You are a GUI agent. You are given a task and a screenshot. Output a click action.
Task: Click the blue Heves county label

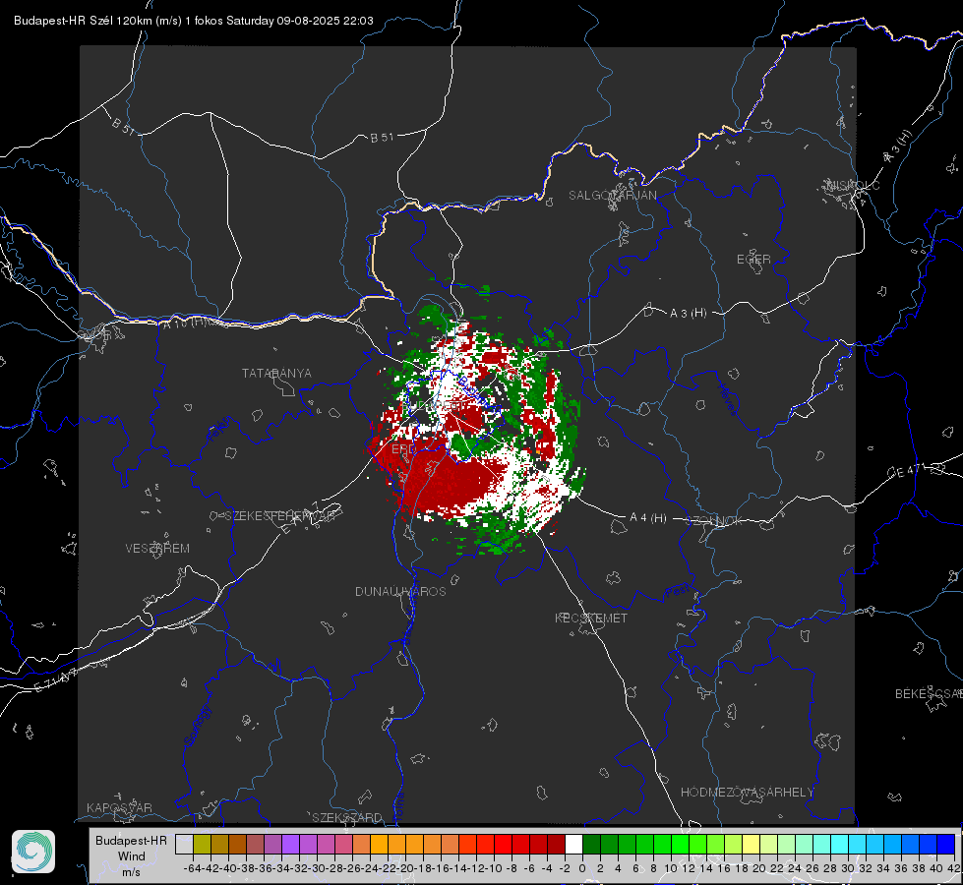(x=727, y=399)
